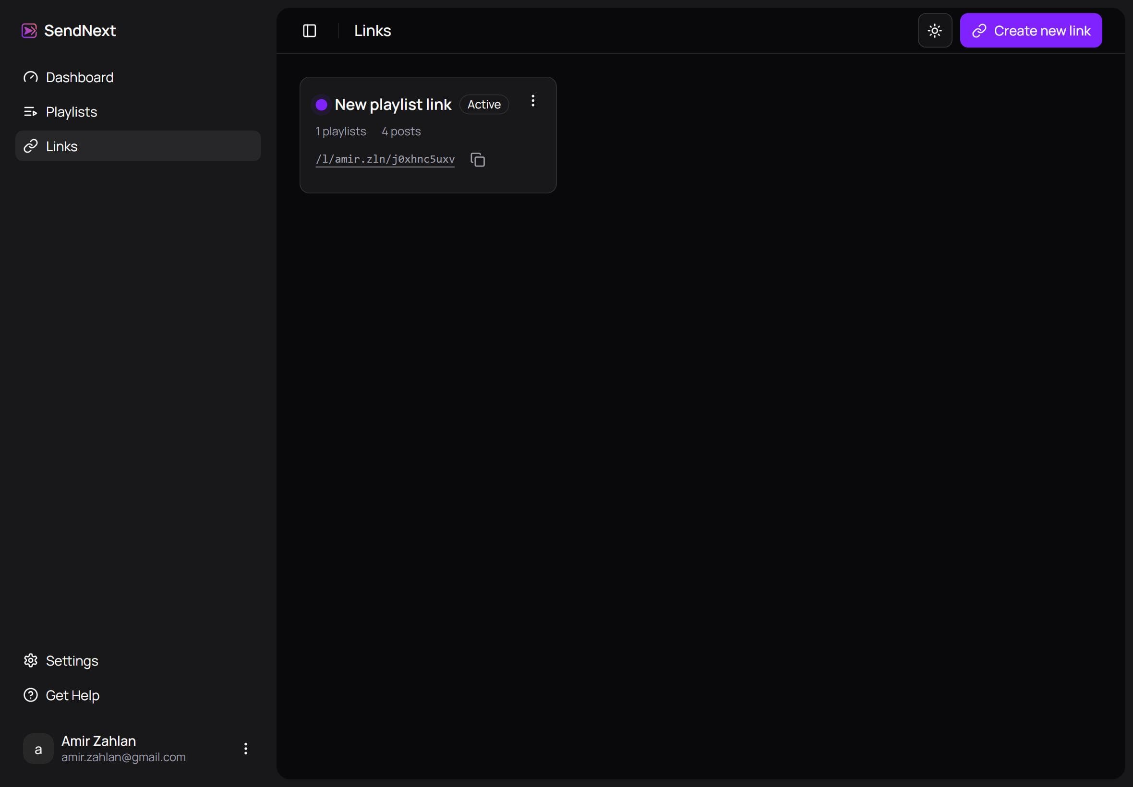1133x787 pixels.
Task: Open the Settings gear icon
Action: pos(31,660)
